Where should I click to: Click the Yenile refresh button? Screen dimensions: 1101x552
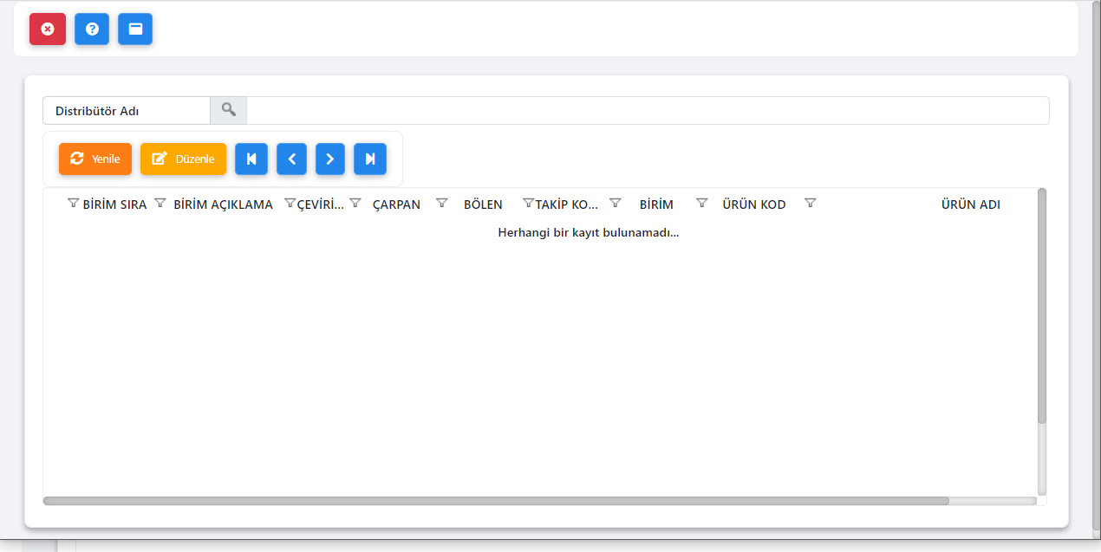pyautogui.click(x=95, y=159)
